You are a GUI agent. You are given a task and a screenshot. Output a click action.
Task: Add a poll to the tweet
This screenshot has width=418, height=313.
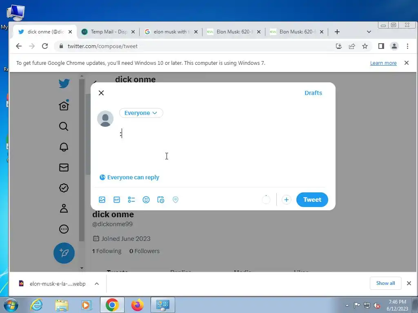coord(131,200)
